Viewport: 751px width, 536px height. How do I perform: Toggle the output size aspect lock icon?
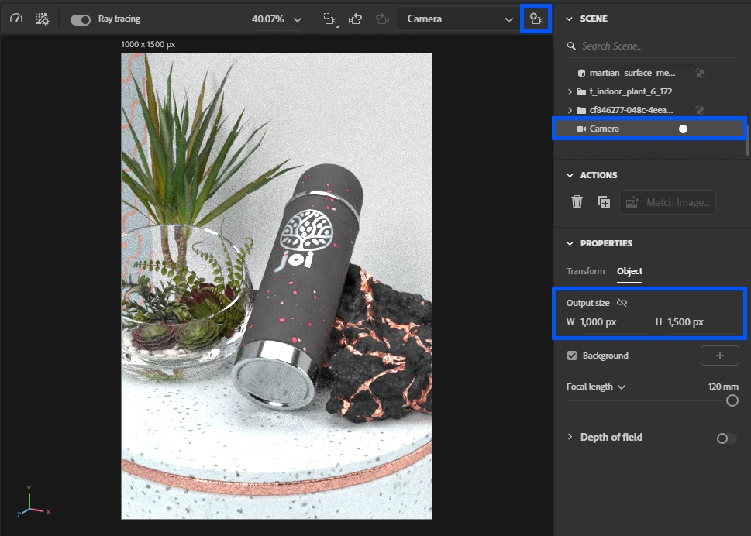coord(622,302)
